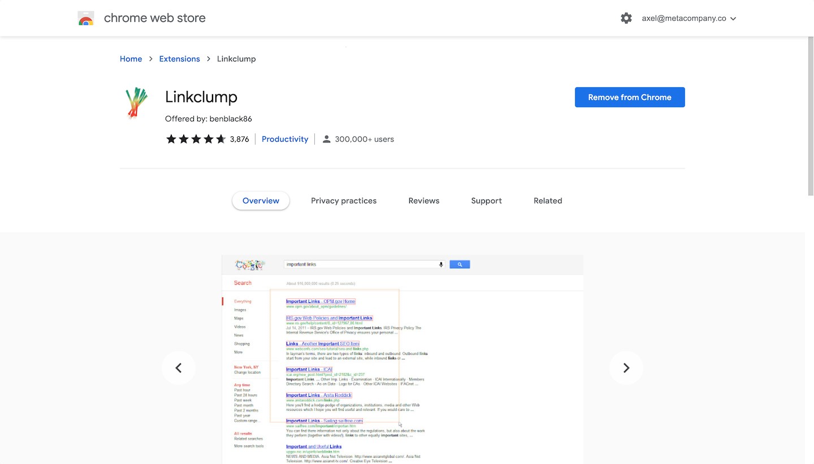
Task: Open the settings gear icon
Action: click(x=626, y=18)
